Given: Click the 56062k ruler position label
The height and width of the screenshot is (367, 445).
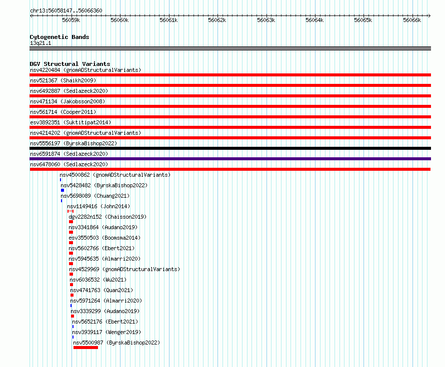Looking at the screenshot, I should [217, 20].
